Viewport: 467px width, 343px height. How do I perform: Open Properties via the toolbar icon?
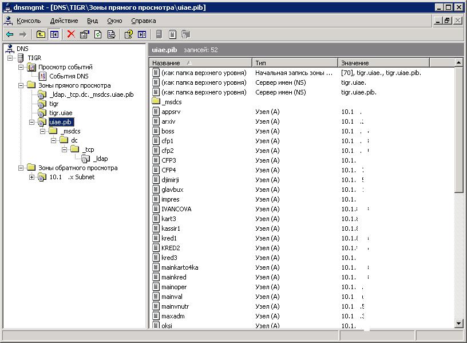click(85, 34)
